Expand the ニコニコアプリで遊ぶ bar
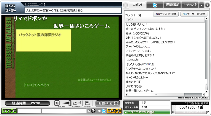 pos(147,112)
